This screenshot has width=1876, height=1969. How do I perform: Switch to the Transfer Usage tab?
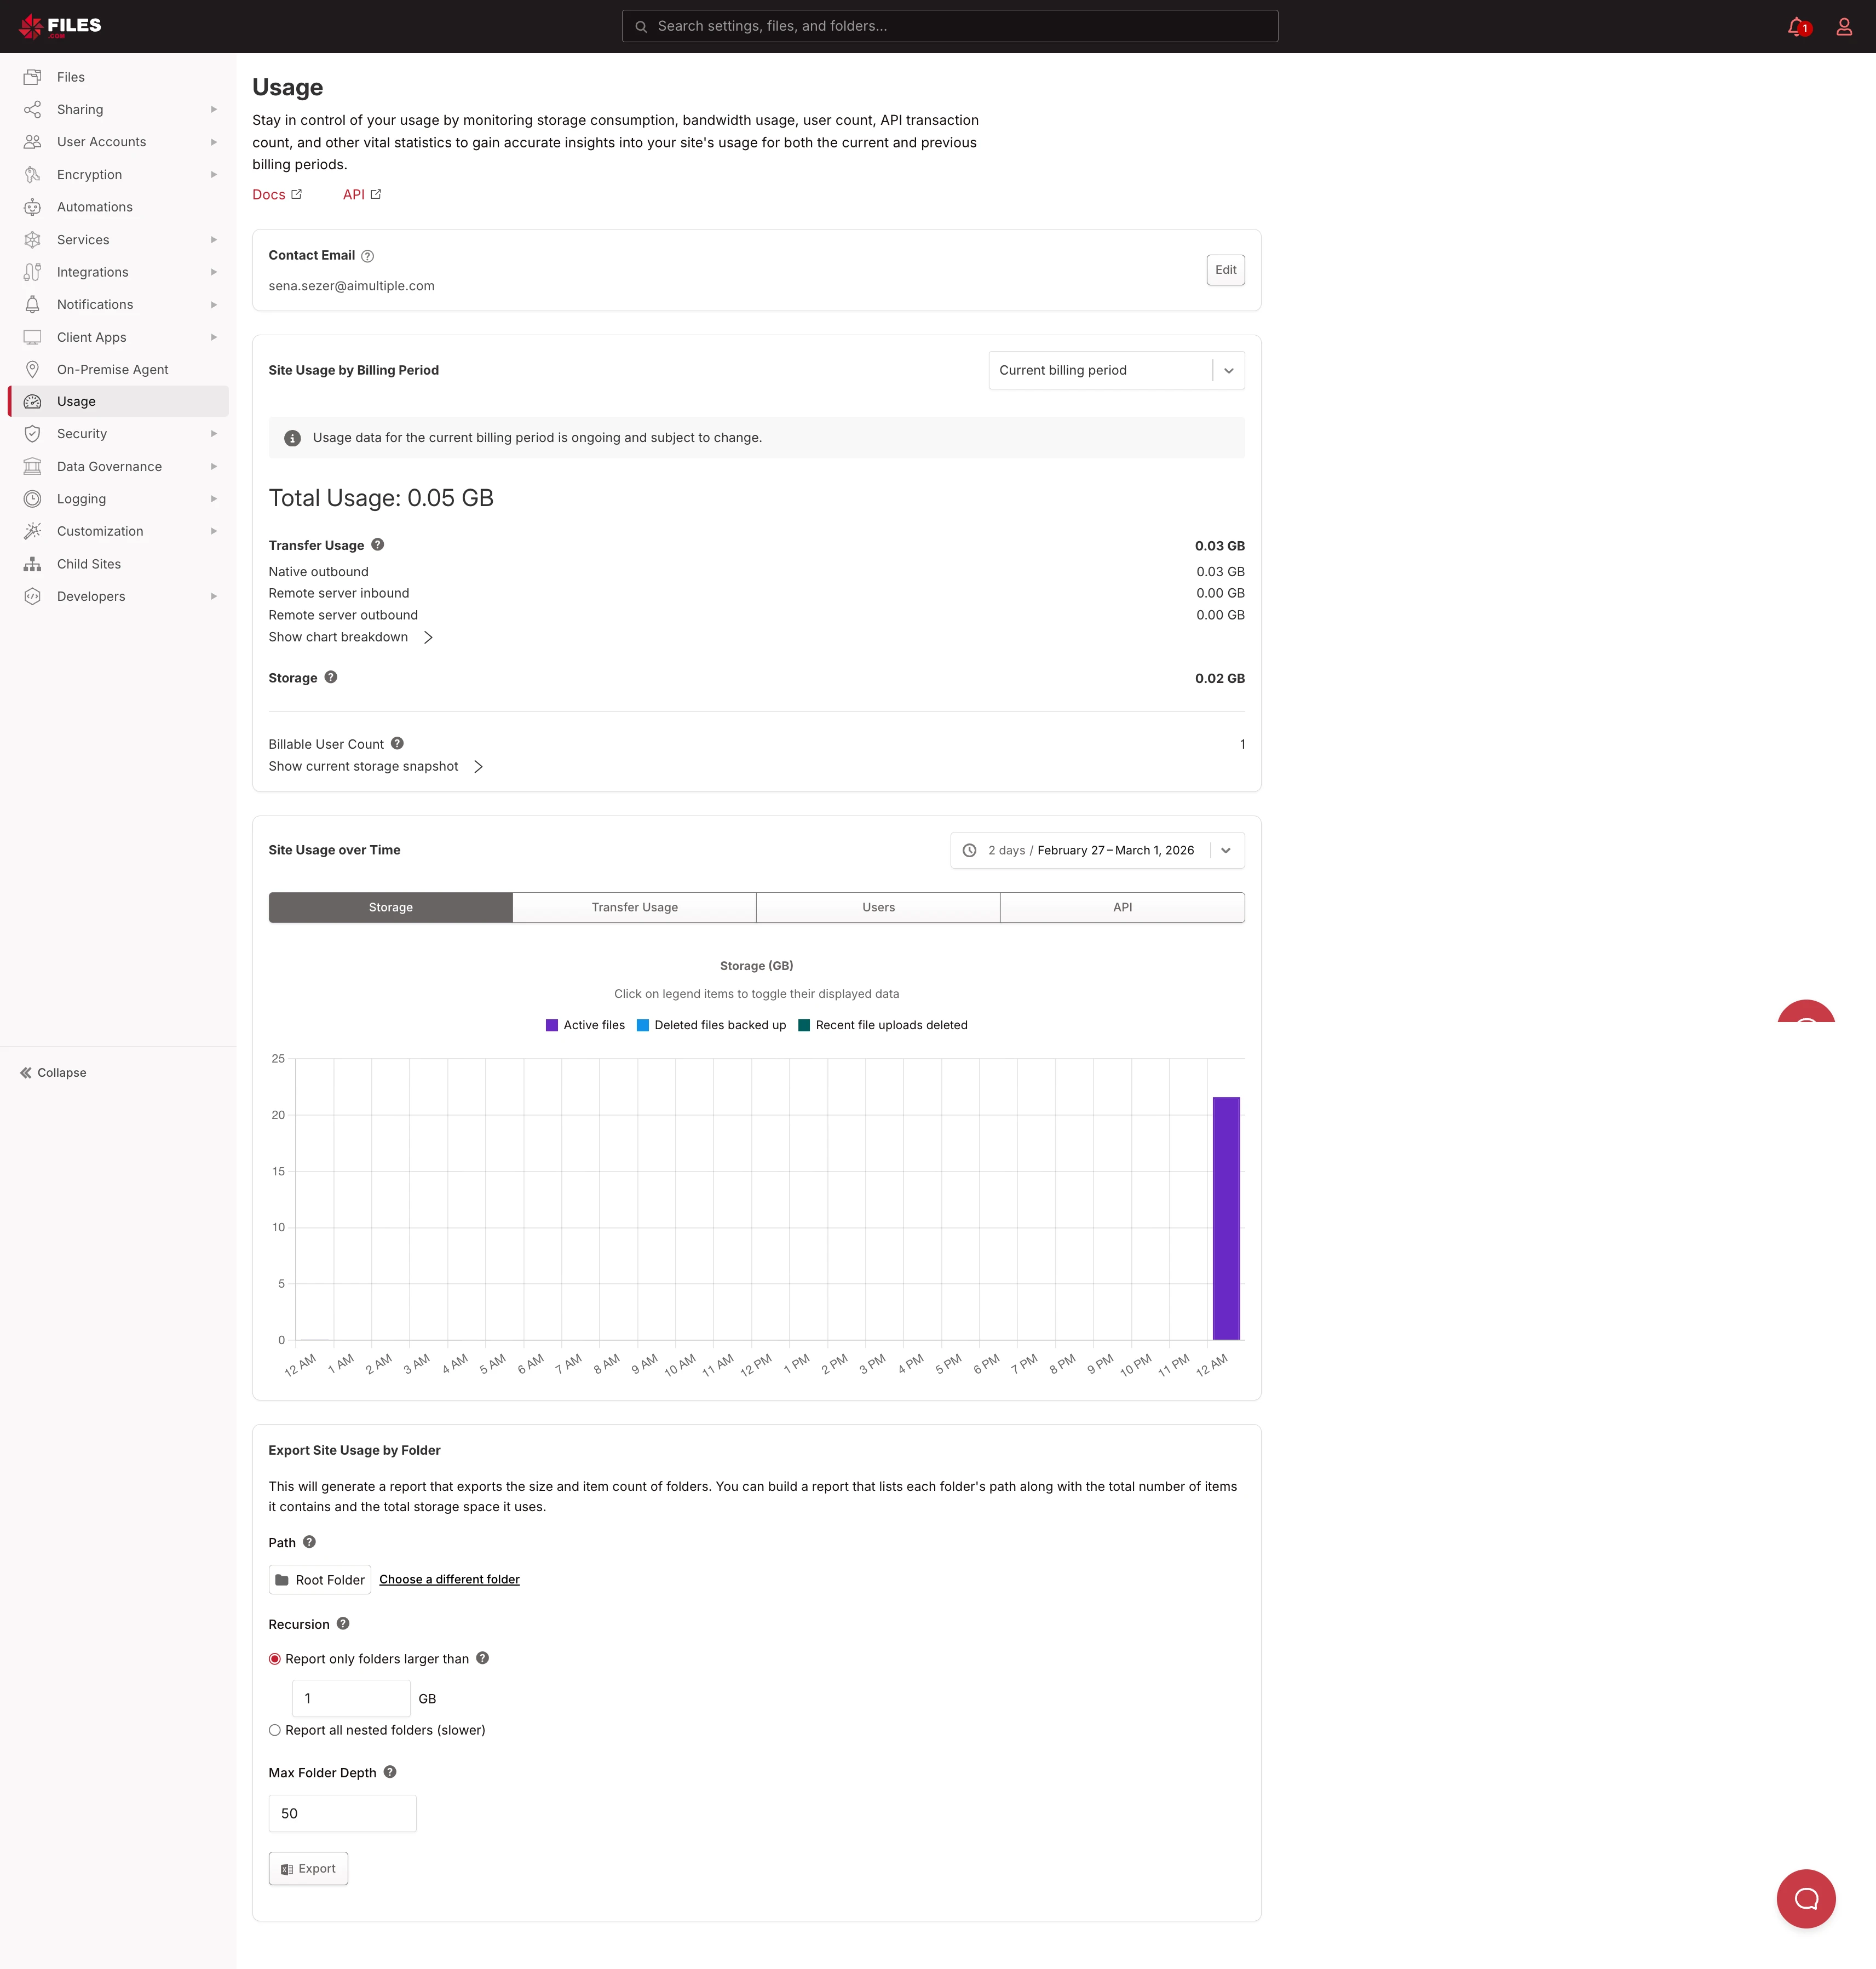[635, 907]
